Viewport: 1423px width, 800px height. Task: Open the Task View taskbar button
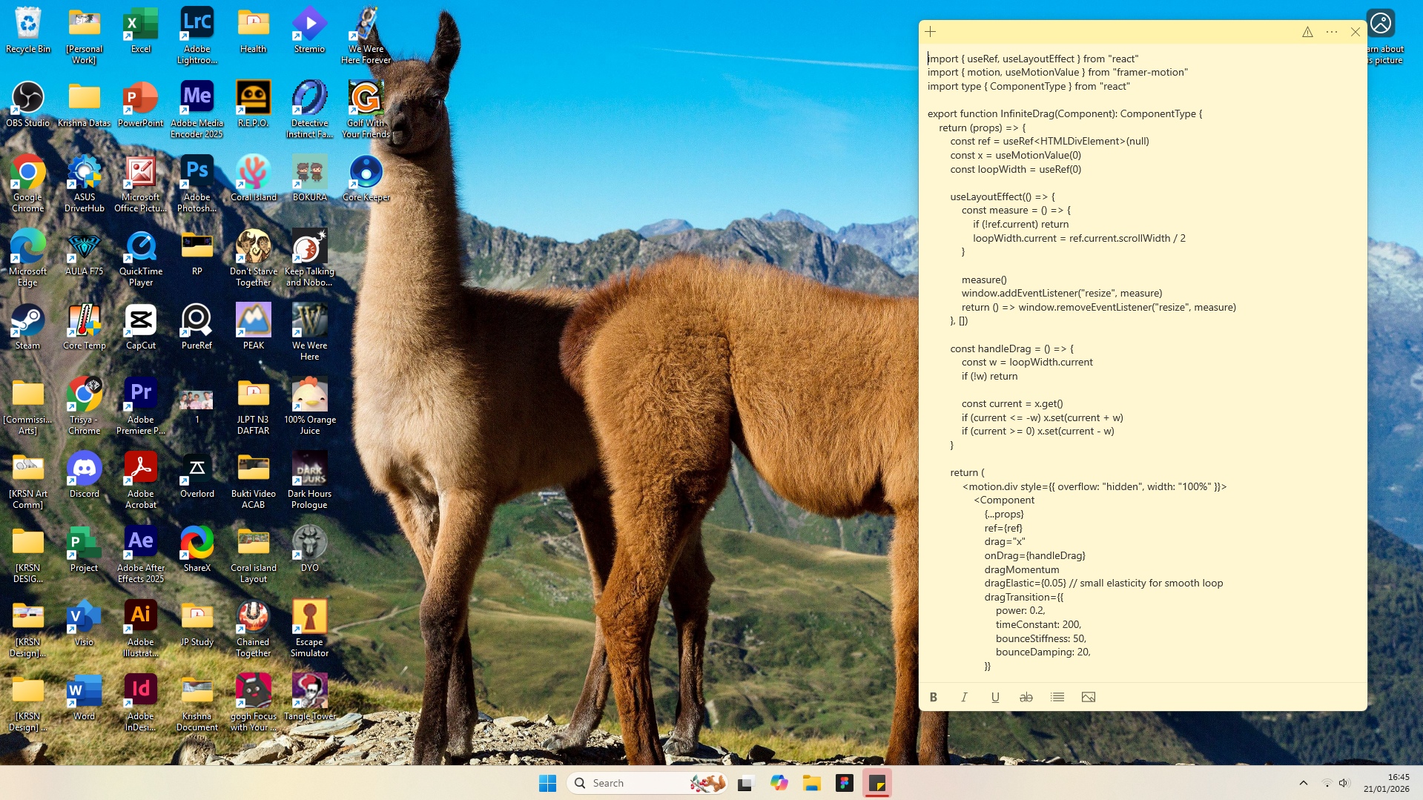746,783
